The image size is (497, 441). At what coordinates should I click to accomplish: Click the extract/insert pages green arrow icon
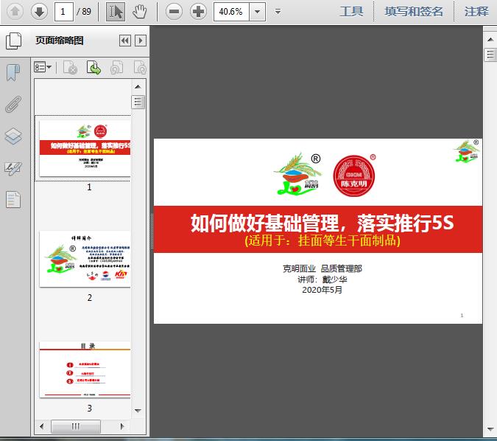(94, 67)
